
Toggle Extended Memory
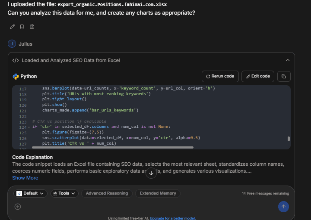pyautogui.click(x=158, y=193)
